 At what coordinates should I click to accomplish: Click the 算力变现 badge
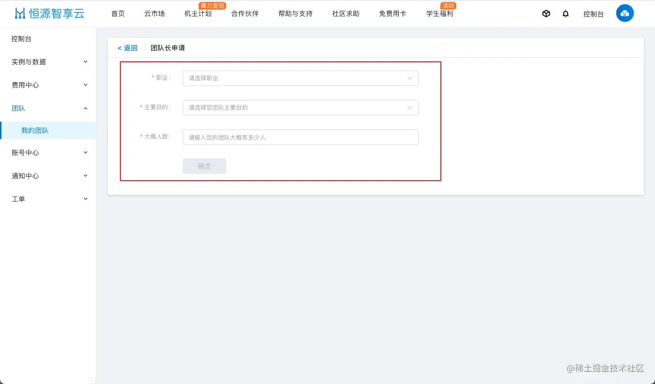tap(213, 6)
